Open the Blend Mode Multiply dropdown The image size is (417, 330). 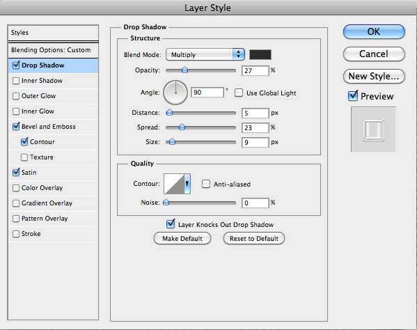[x=205, y=54]
